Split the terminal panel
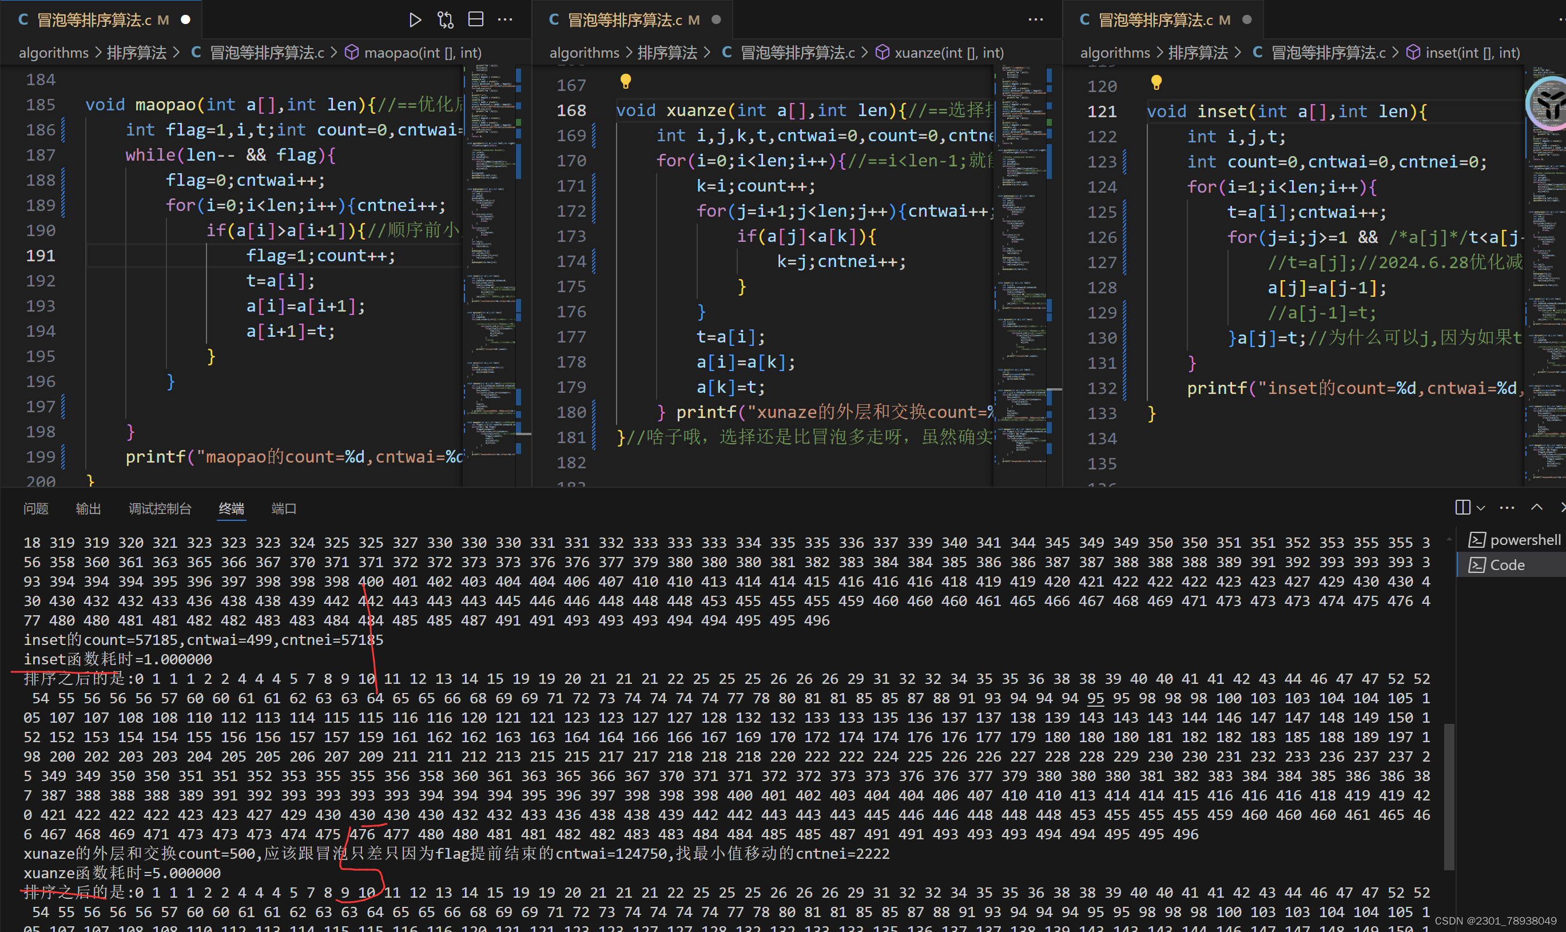 1462,507
